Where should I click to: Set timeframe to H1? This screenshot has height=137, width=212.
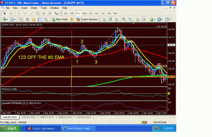tap(91, 13)
